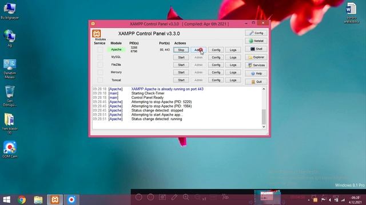
Task: Click log line 'Attempting to start Apache app...'
Action: [x=157, y=114]
